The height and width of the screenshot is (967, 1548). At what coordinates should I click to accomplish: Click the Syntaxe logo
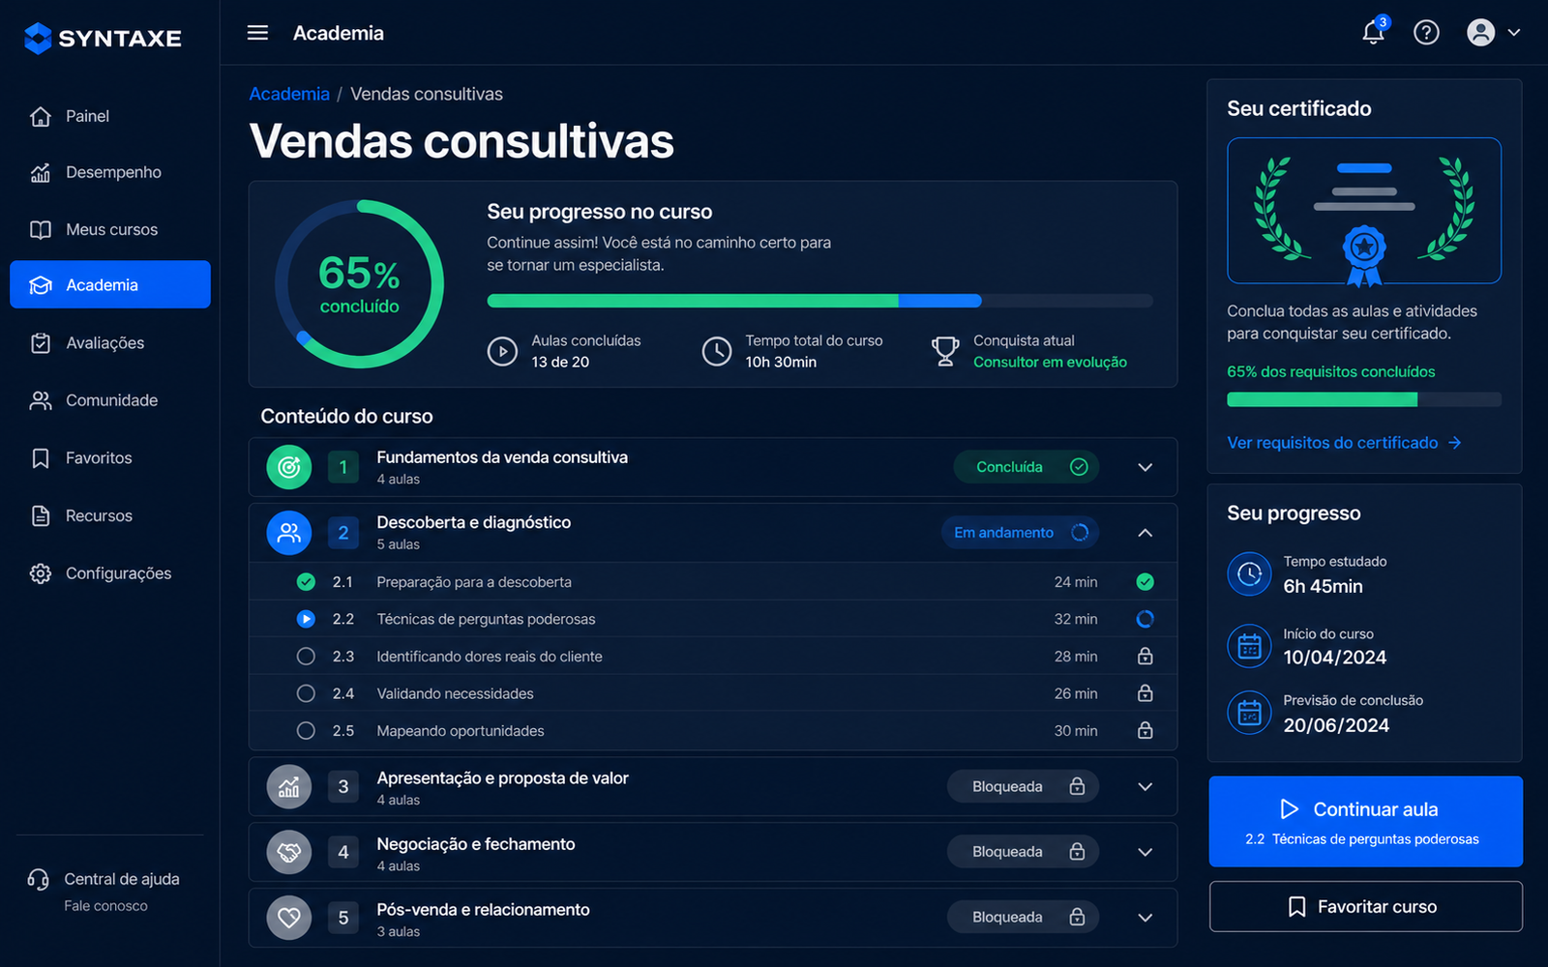[103, 39]
